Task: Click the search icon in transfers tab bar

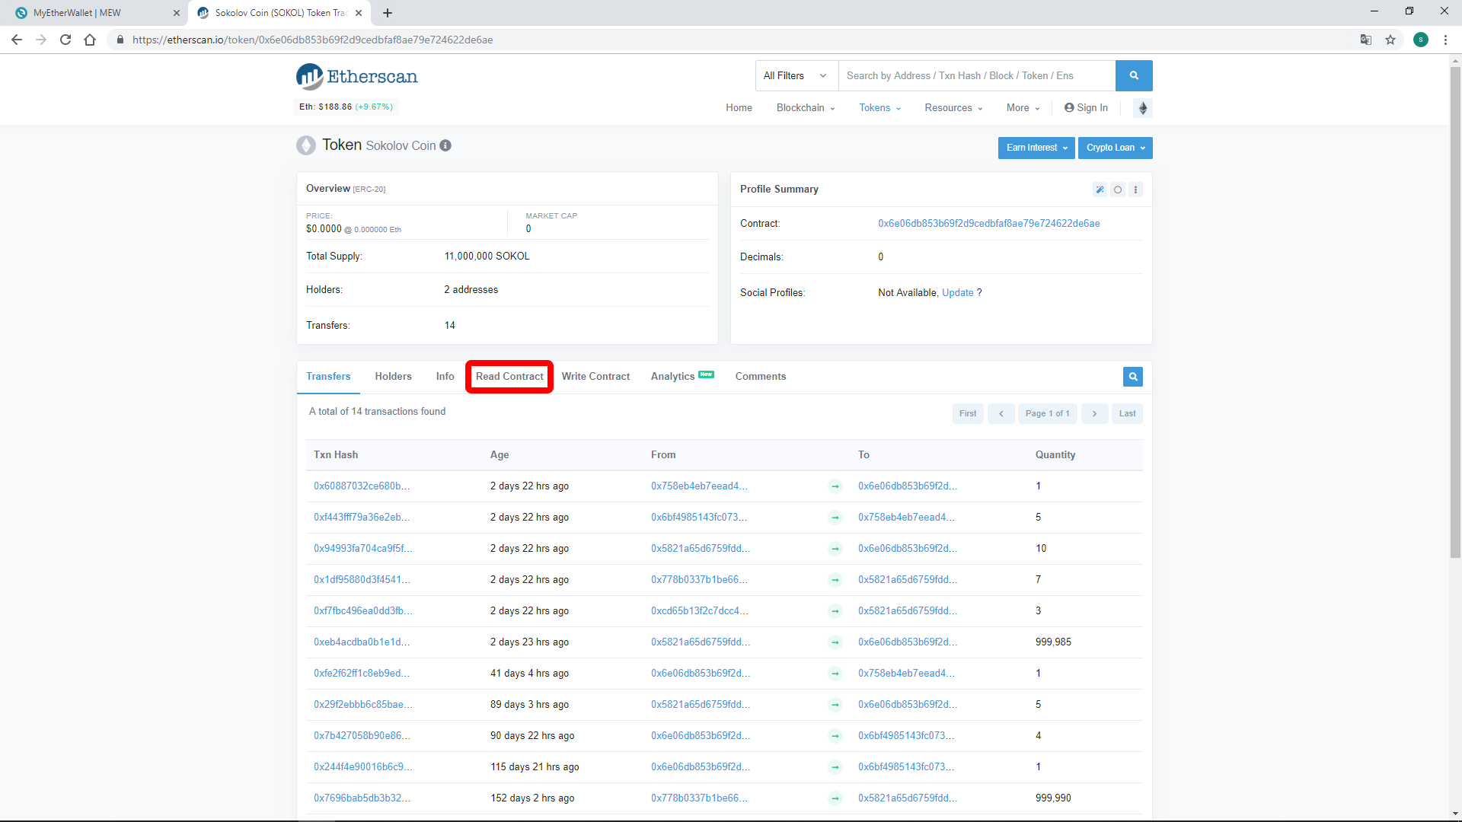Action: click(x=1133, y=377)
